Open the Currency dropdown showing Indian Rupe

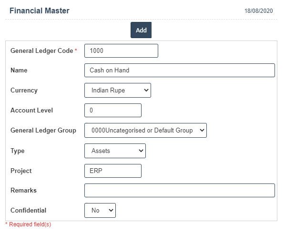(x=118, y=91)
